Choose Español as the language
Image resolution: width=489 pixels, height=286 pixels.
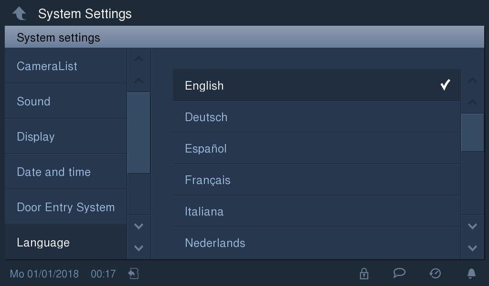[x=317, y=148]
